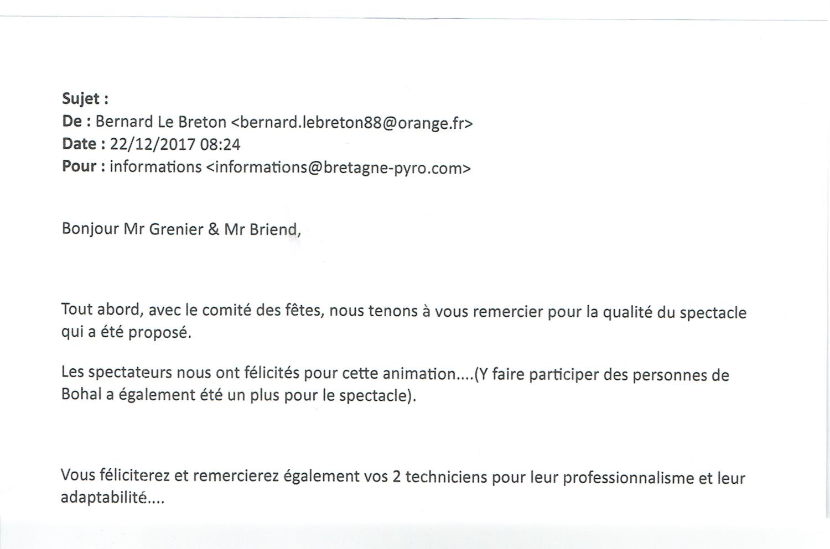Viewport: 830px width, 549px height.
Task: Click the word adaptabilité
Action: click(103, 498)
